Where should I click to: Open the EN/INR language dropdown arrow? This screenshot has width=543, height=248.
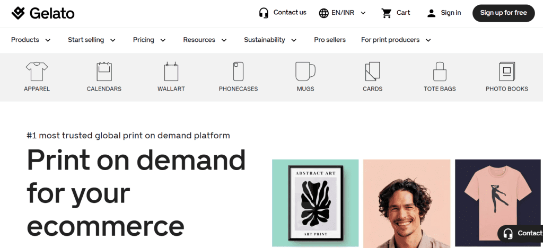pos(363,13)
